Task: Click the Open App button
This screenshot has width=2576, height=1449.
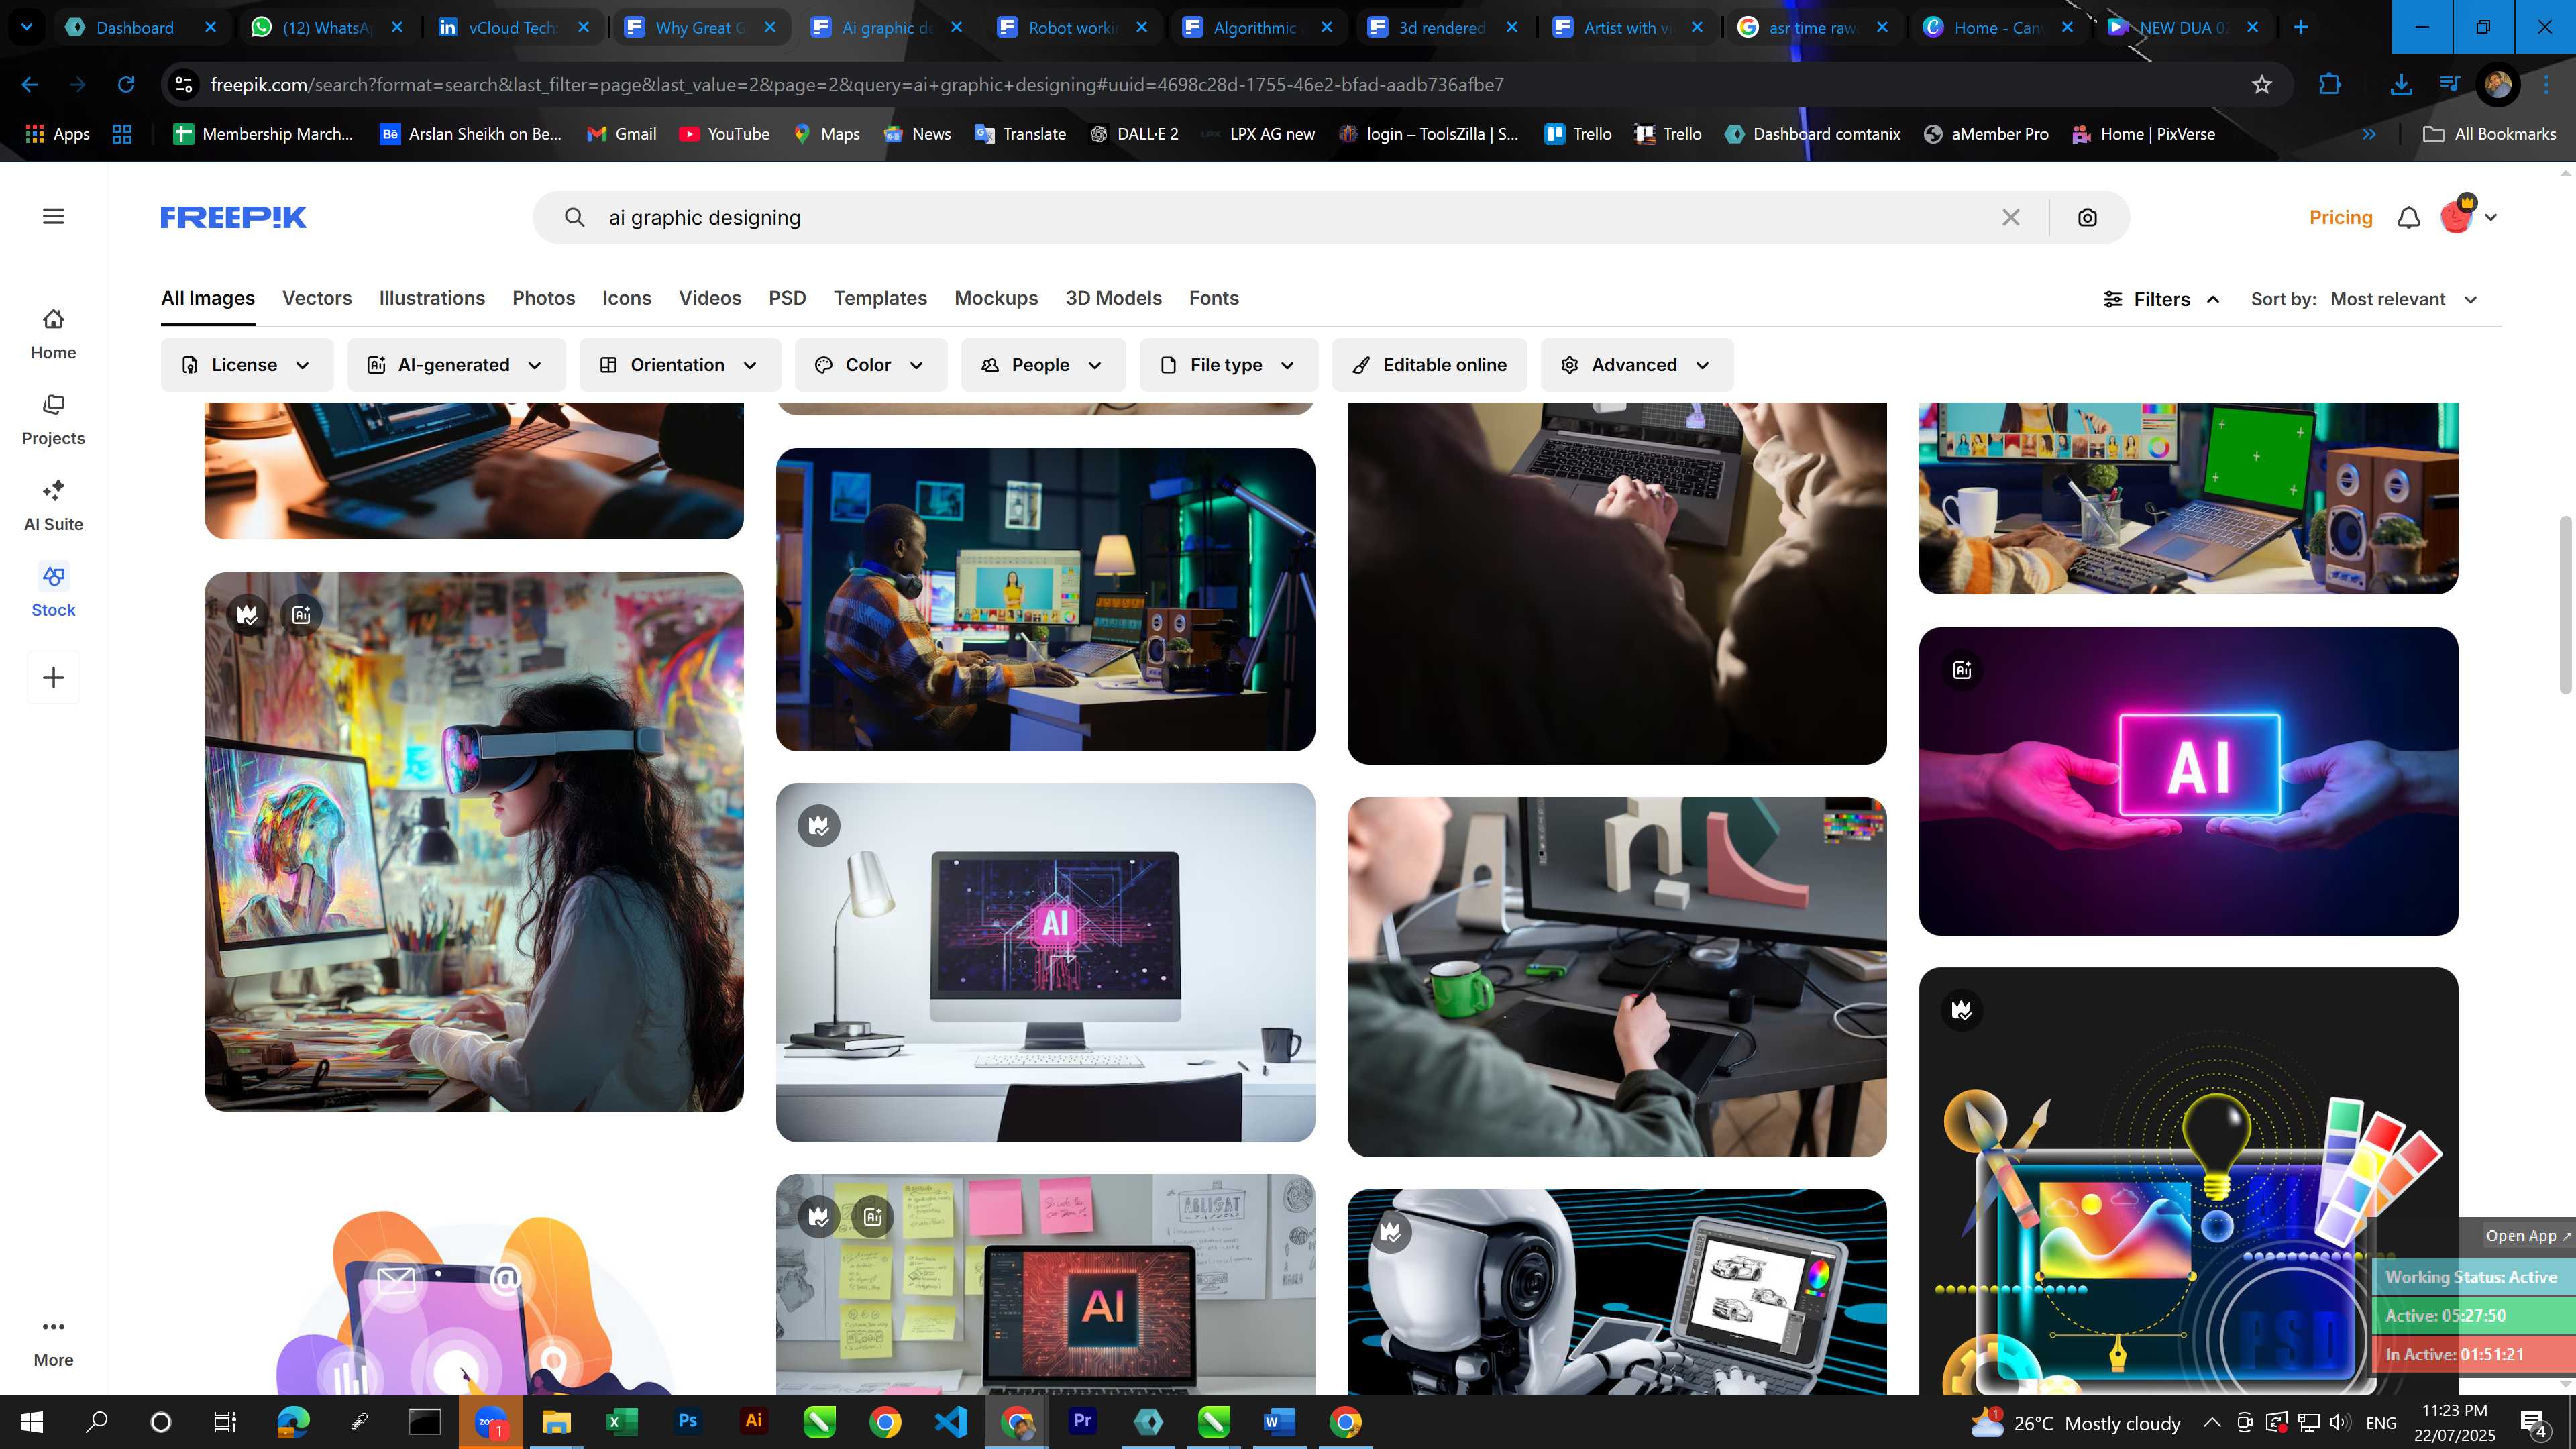Action: (2527, 1236)
